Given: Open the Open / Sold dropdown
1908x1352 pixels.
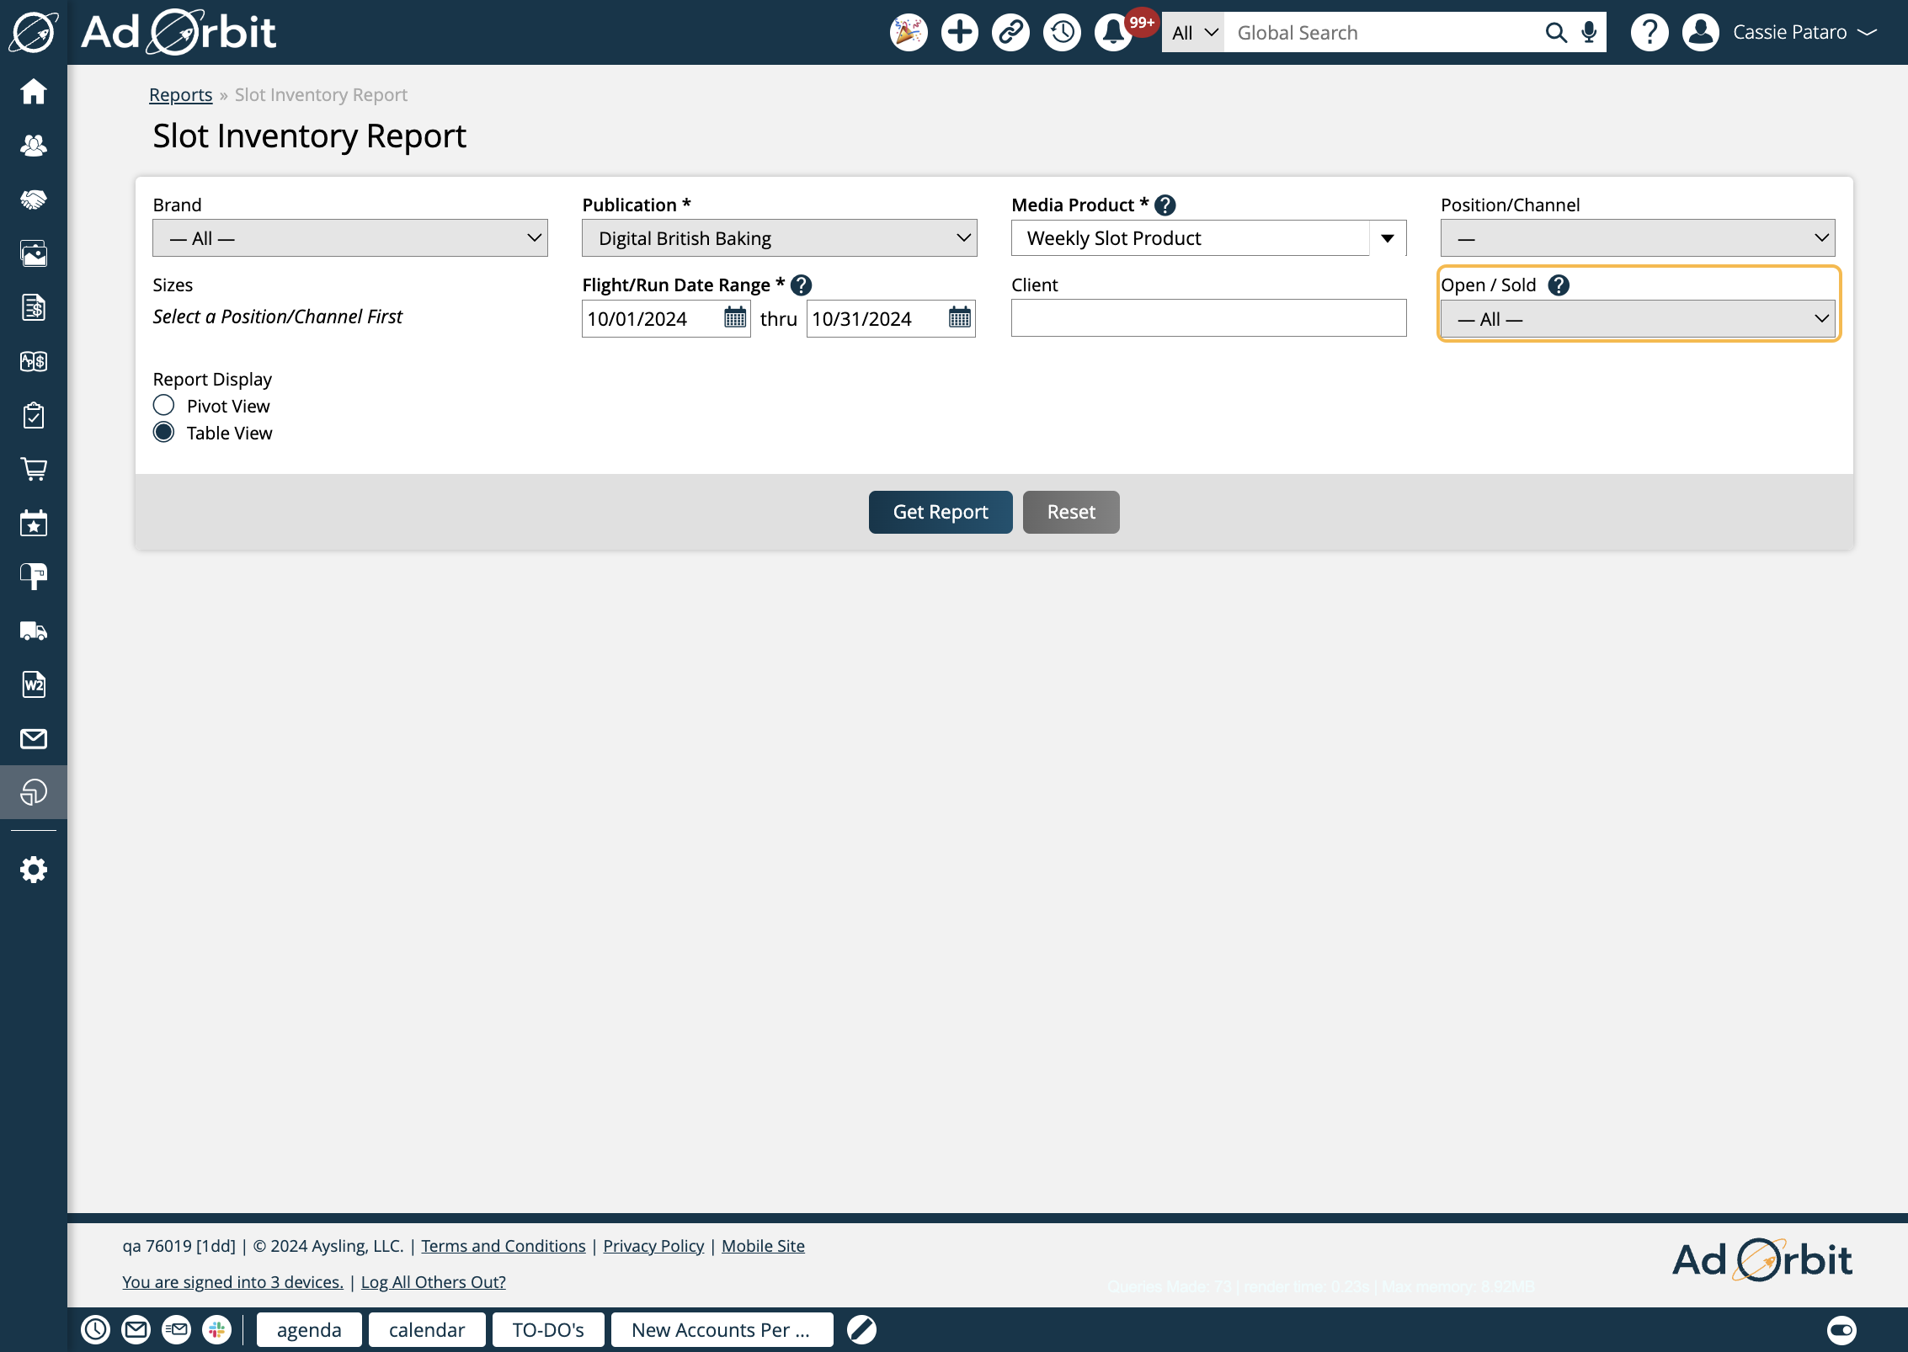Looking at the screenshot, I should (x=1637, y=319).
